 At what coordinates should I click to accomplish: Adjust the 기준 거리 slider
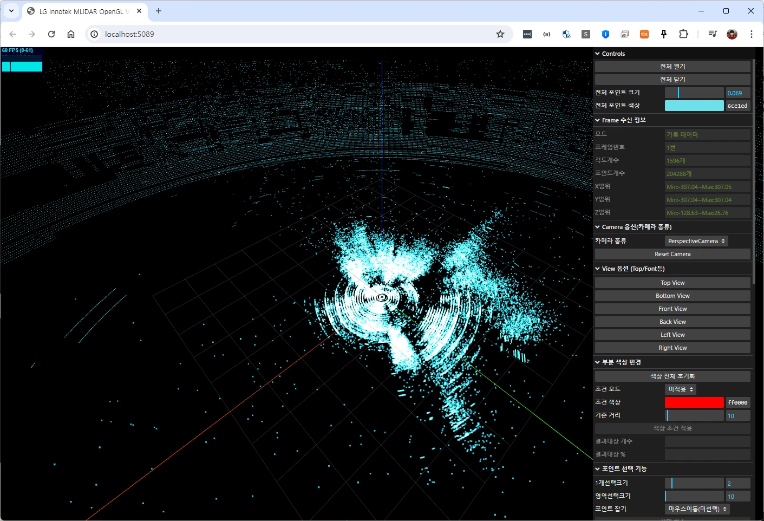point(694,415)
